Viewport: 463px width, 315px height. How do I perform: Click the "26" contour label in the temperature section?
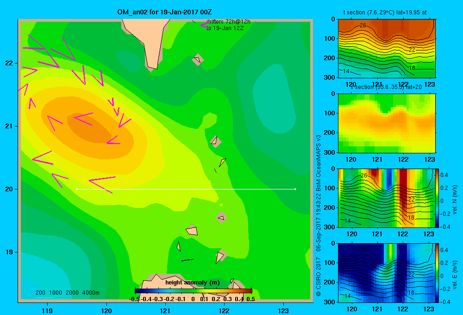363,25
